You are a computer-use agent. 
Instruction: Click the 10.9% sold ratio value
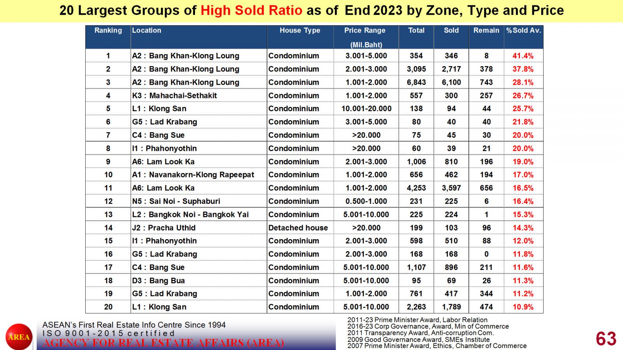pos(523,307)
